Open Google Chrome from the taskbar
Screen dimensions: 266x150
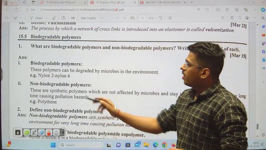coord(165,145)
